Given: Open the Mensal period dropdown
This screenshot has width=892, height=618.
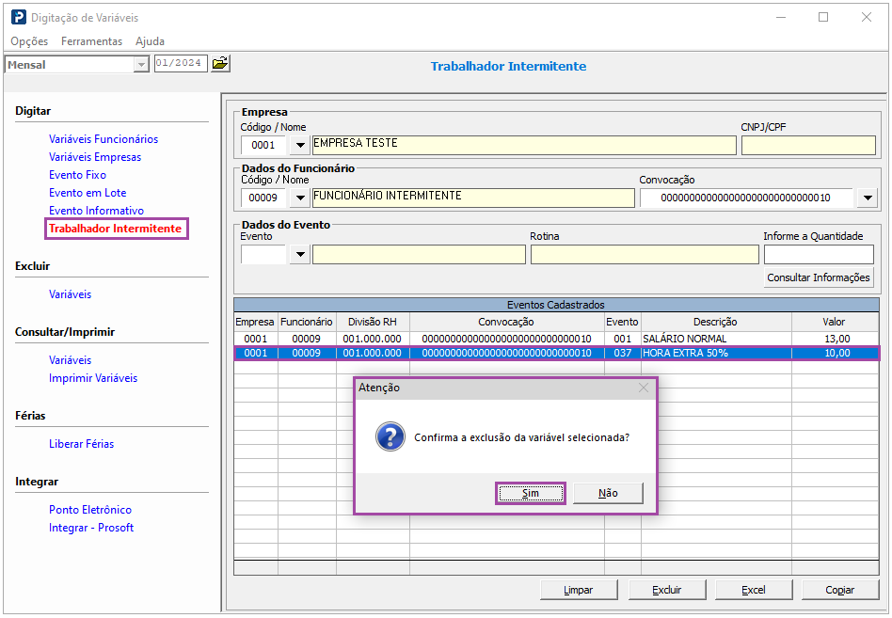Looking at the screenshot, I should (x=141, y=65).
